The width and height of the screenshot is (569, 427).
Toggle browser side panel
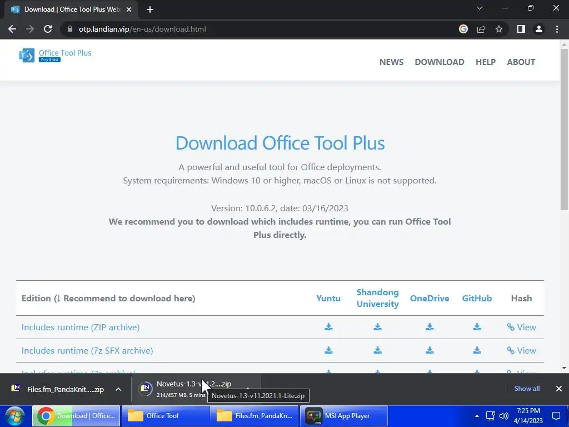pos(521,29)
